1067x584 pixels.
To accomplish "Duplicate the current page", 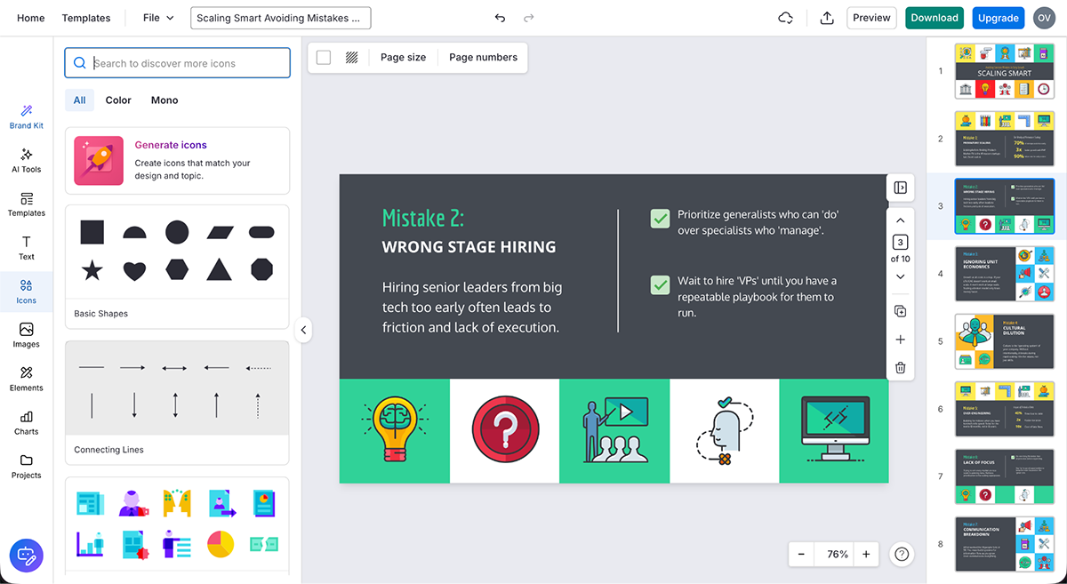I will point(900,311).
